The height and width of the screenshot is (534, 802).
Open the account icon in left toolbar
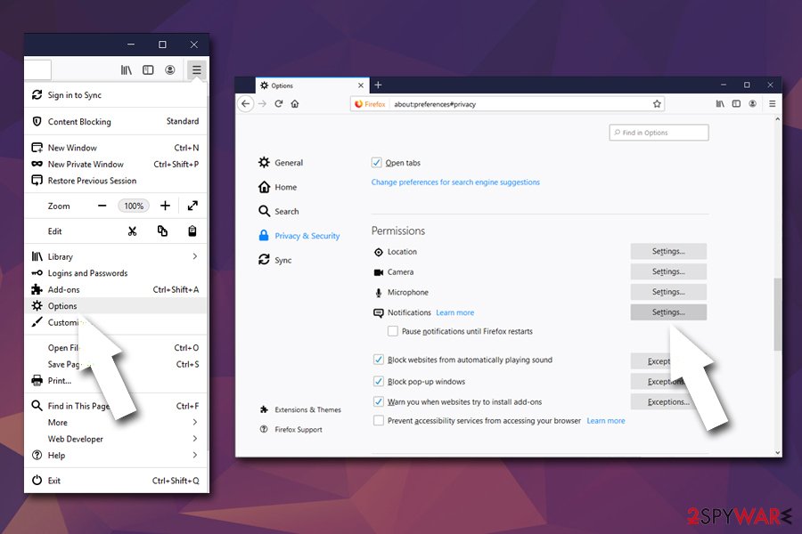point(170,70)
